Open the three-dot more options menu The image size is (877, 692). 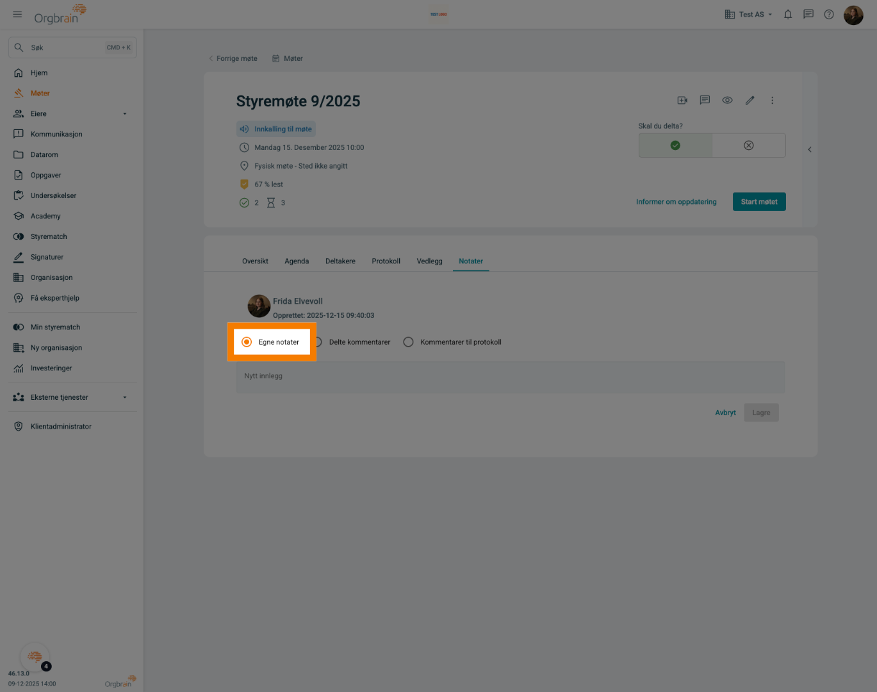(x=773, y=101)
